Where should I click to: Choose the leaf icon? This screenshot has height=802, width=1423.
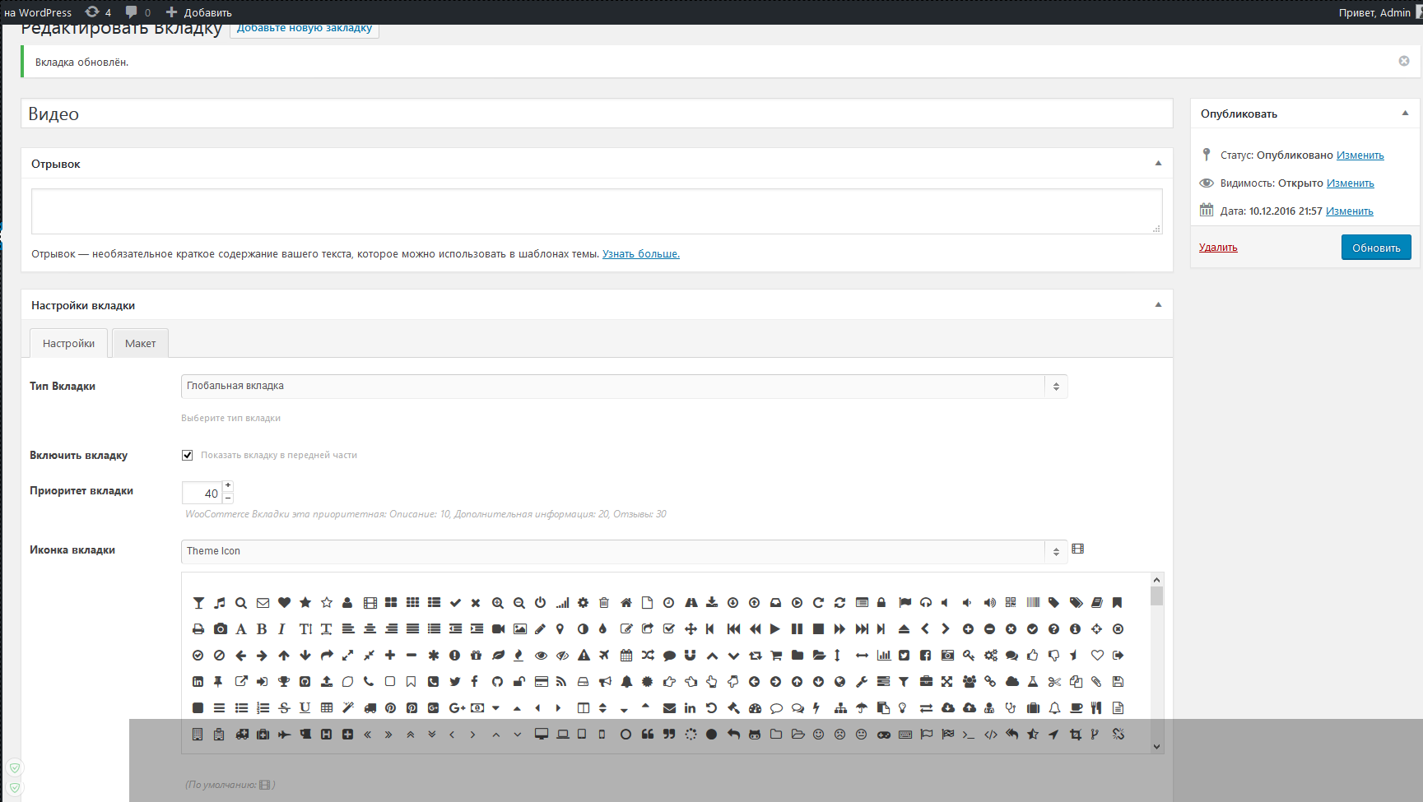(498, 656)
